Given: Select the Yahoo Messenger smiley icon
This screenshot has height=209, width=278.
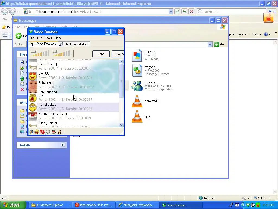Looking at the screenshot, I should pyautogui.click(x=37, y=132).
